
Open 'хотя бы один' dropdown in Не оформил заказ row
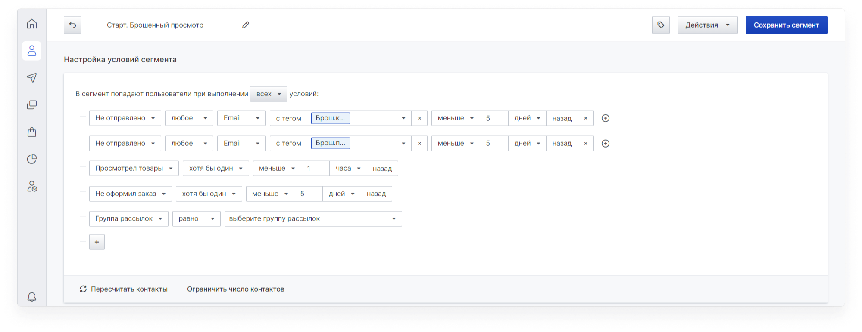point(209,194)
